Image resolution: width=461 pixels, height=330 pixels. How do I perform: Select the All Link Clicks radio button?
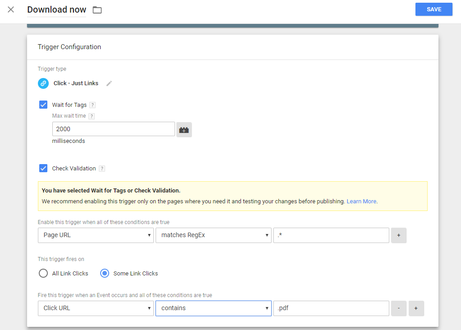click(x=43, y=273)
